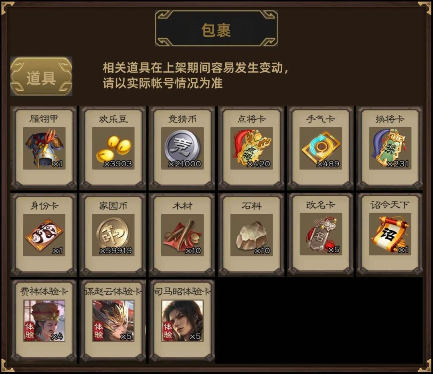Click the 身份卡 mask card icon

(44, 235)
